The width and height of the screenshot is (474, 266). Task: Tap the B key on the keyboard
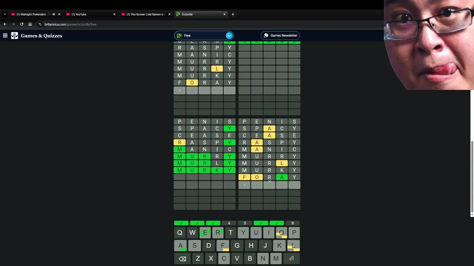tap(250, 259)
